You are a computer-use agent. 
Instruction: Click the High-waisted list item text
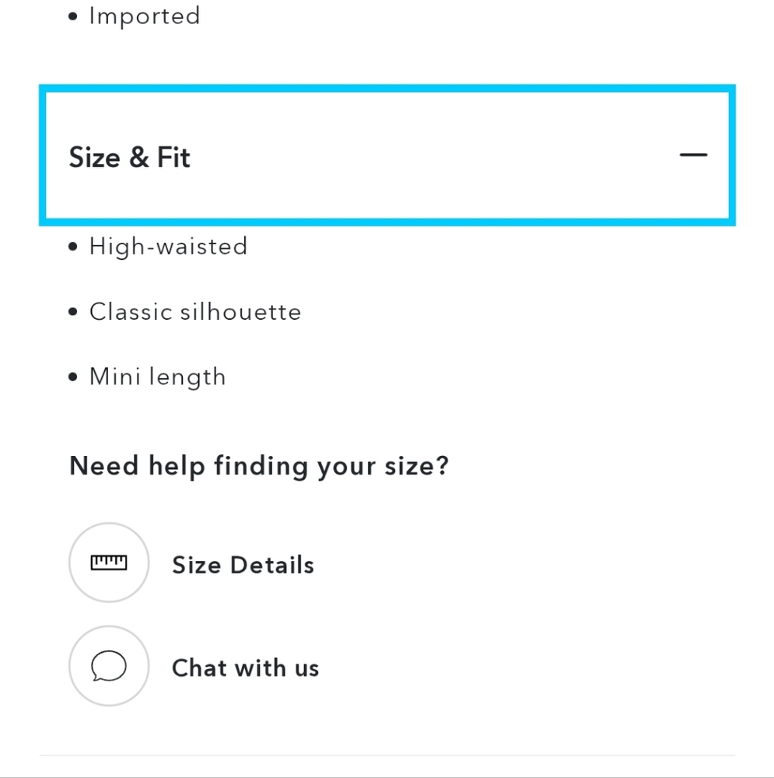point(168,247)
